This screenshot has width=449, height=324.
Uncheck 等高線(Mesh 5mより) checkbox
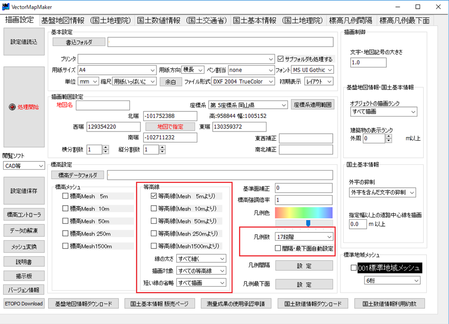pos(154,196)
